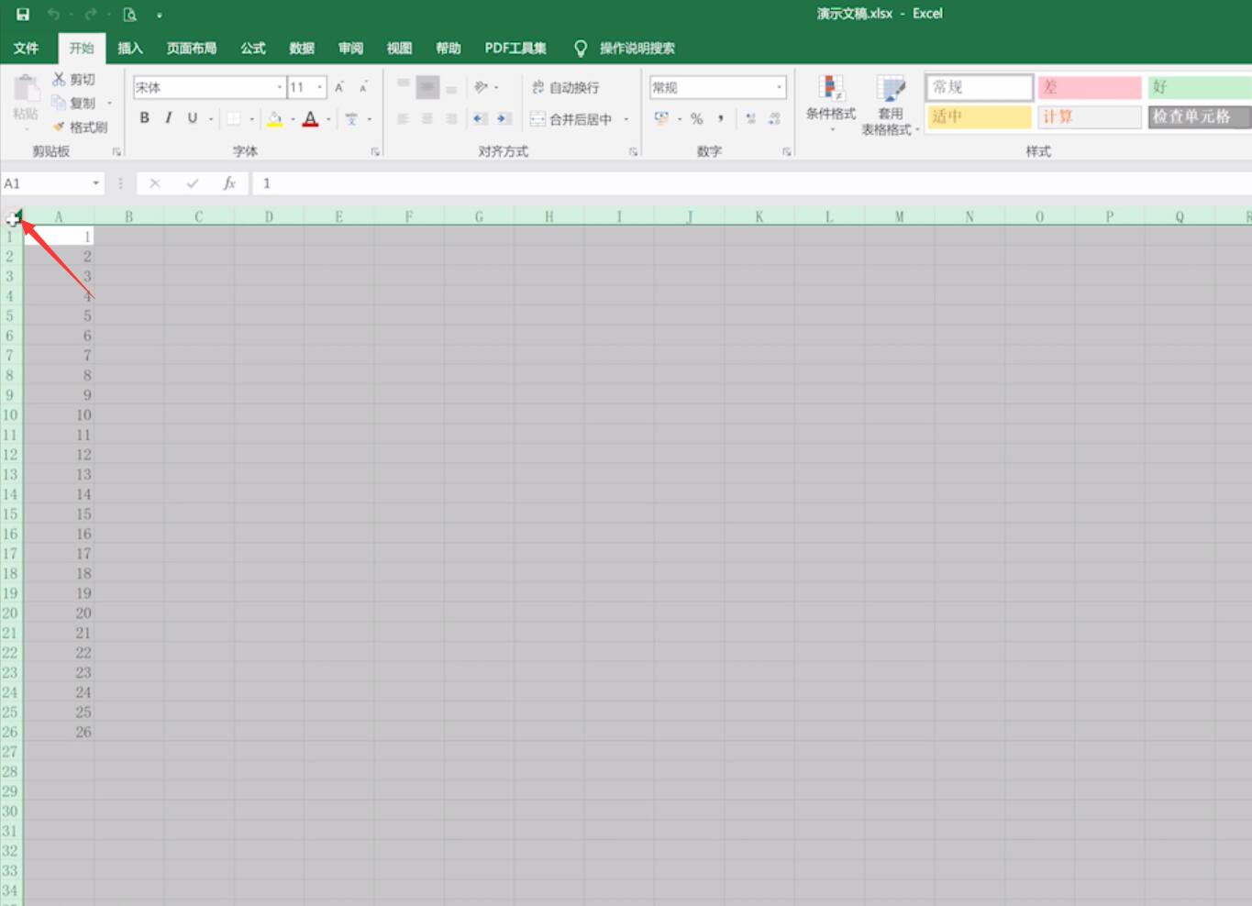This screenshot has height=906, width=1252.
Task: Align text to middle of cell
Action: pos(427,87)
